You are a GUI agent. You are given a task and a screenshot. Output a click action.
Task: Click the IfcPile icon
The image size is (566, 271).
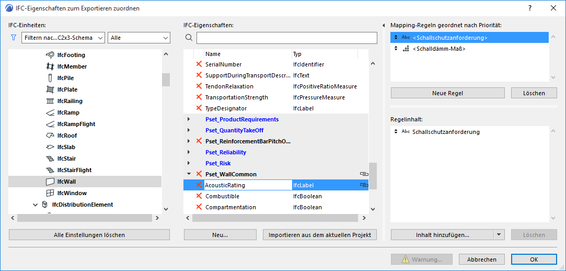click(x=50, y=78)
